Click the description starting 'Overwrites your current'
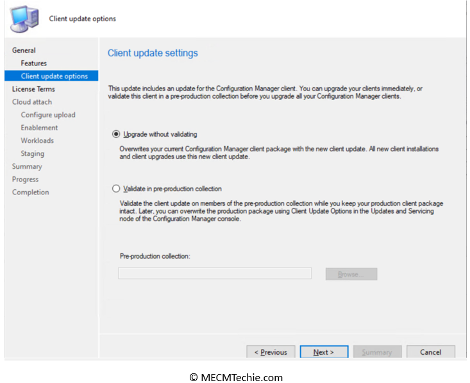The height and width of the screenshot is (383, 470). click(279, 153)
